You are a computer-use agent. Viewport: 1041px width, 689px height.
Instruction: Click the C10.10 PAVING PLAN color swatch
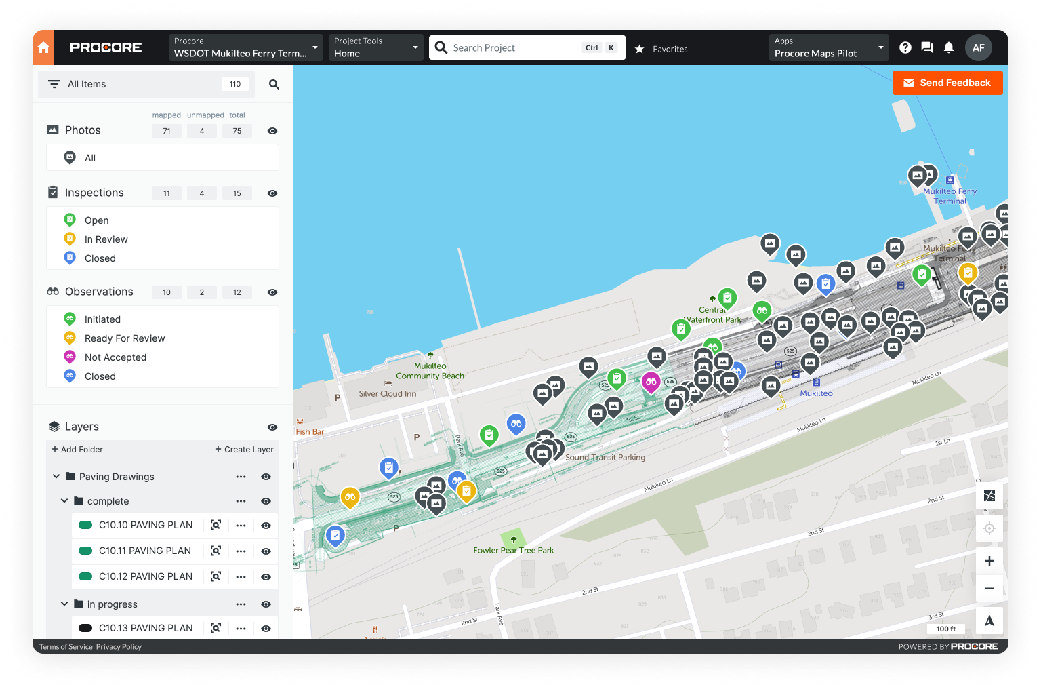click(85, 525)
